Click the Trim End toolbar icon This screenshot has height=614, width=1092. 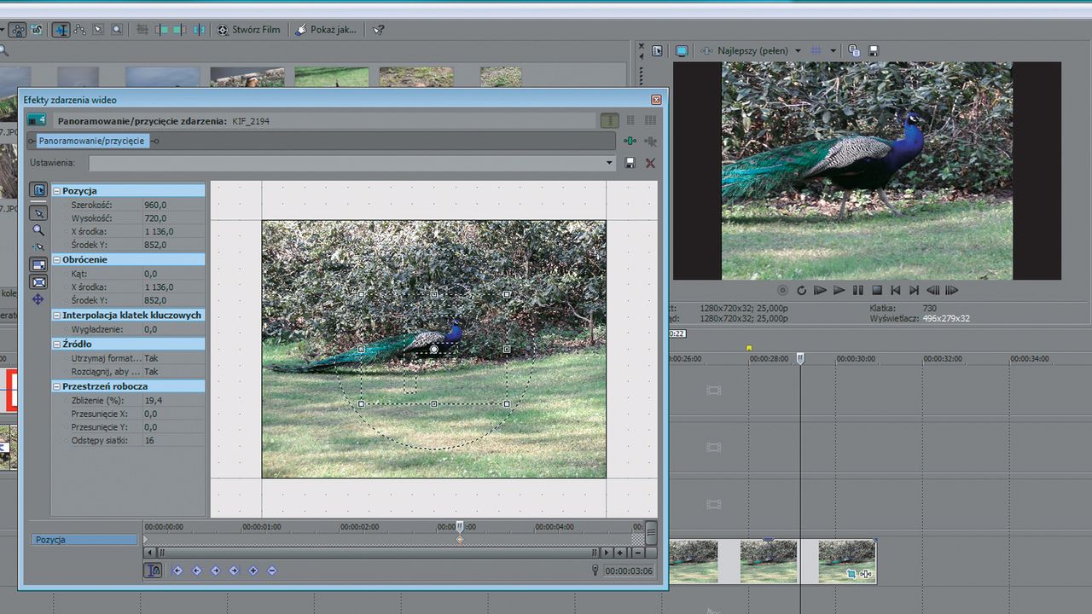point(180,29)
